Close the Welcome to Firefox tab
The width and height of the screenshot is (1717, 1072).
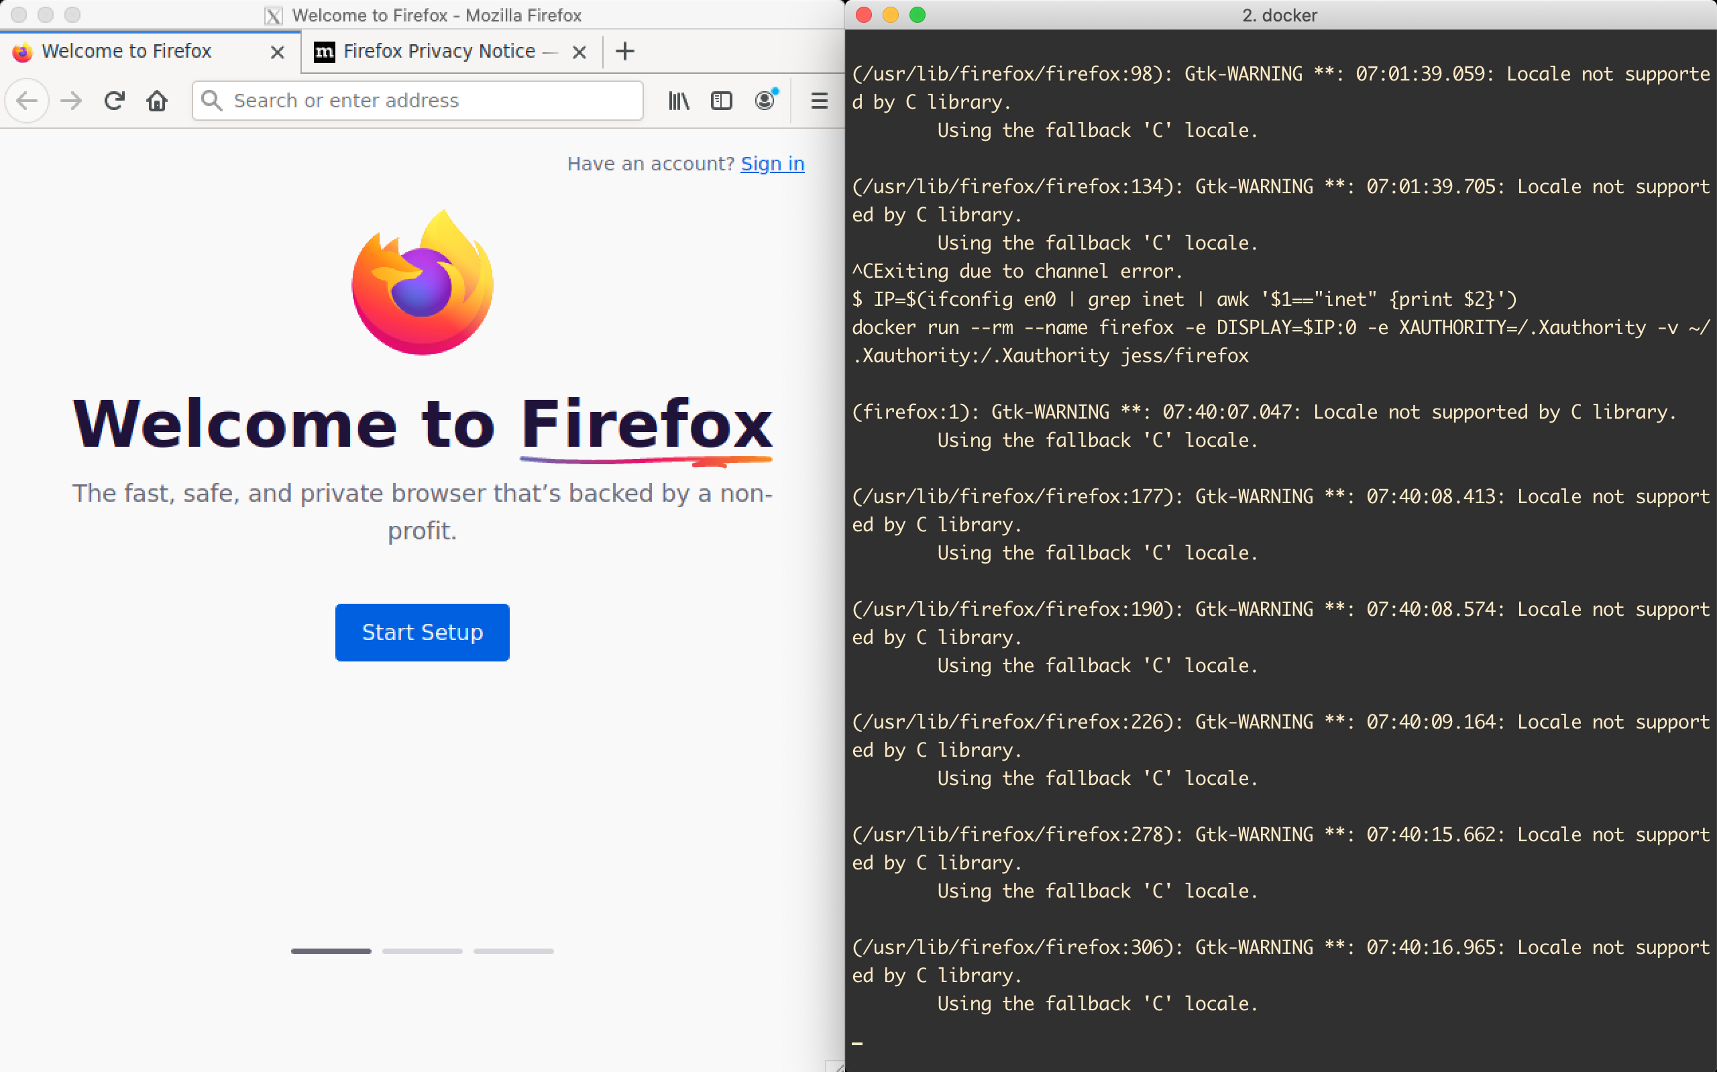coord(277,52)
